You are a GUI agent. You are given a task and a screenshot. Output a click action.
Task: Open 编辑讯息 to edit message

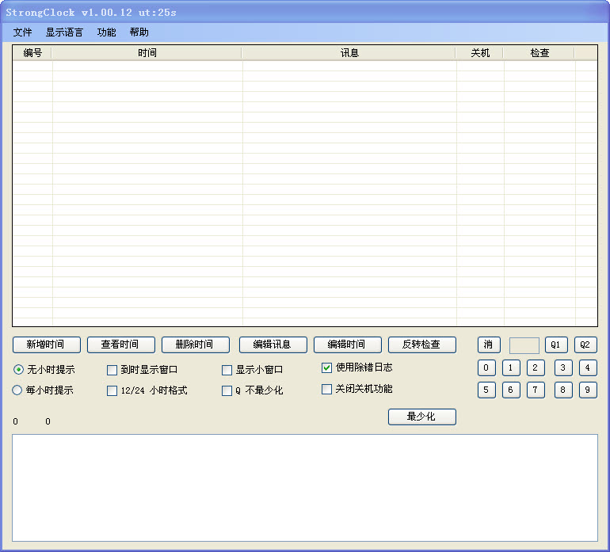273,345
